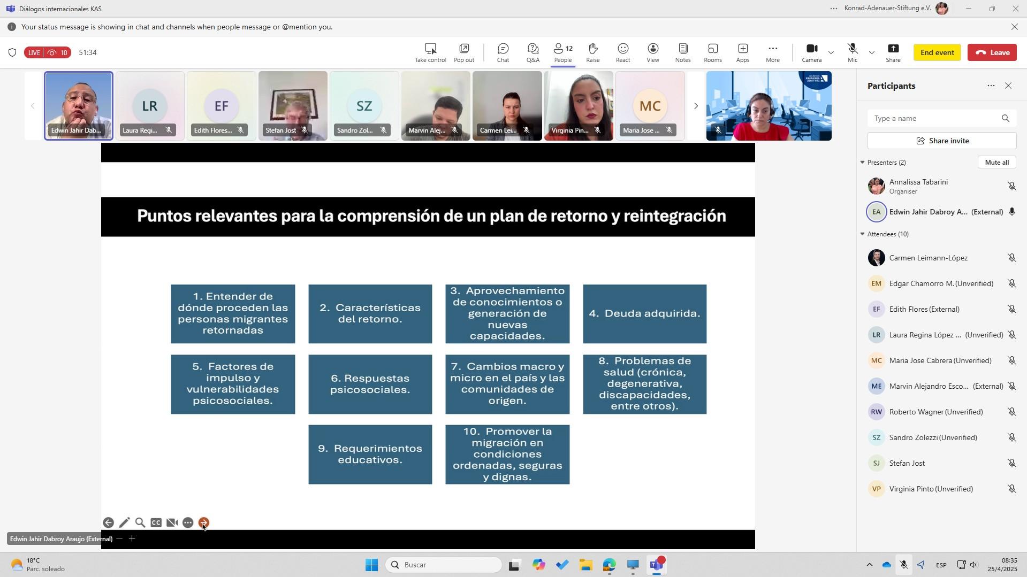
Task: Open breakout Rooms
Action: tap(712, 52)
